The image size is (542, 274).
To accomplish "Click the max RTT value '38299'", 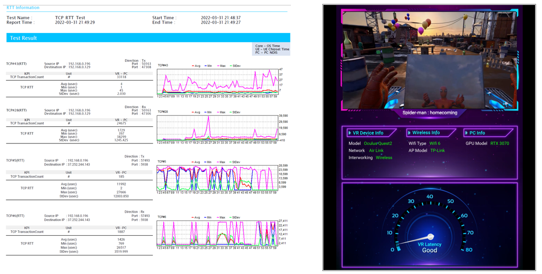I will coord(121,137).
